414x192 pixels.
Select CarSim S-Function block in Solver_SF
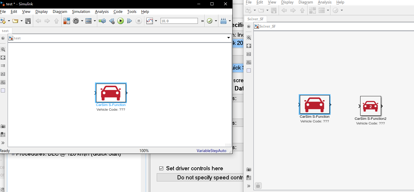[315, 104]
